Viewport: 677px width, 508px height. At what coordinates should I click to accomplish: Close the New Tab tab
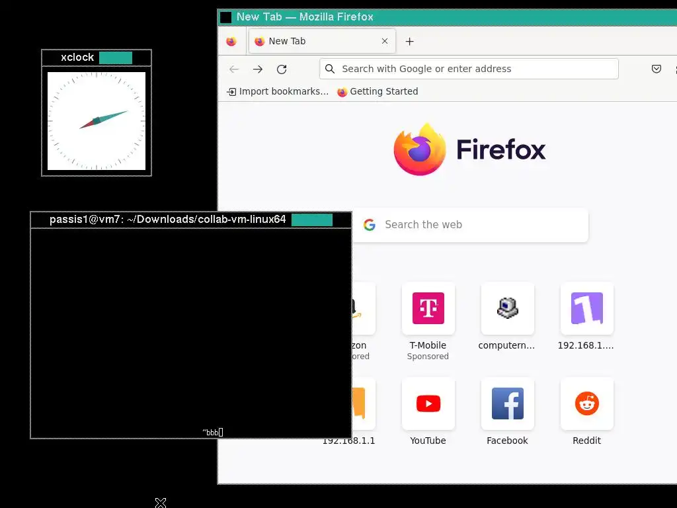point(385,41)
